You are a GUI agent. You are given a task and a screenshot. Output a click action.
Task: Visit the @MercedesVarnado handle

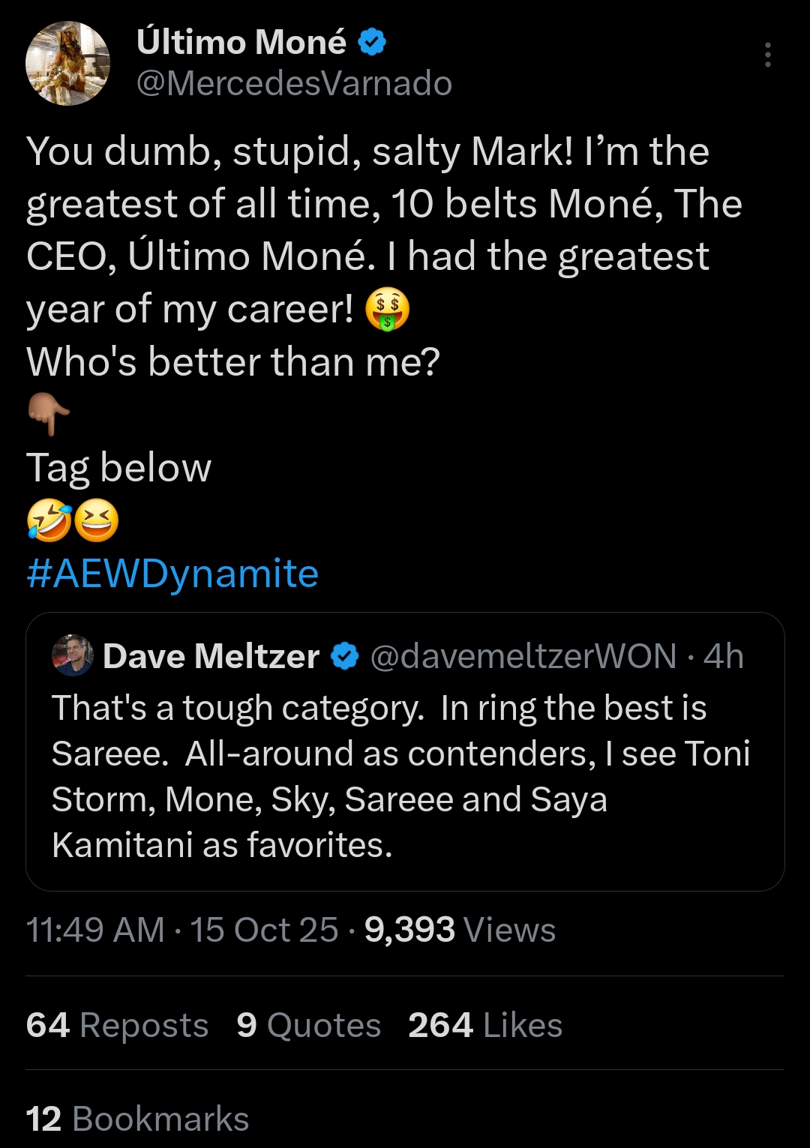click(x=294, y=83)
